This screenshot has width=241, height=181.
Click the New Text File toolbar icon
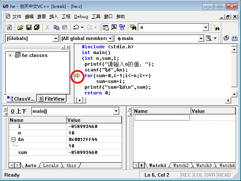pyautogui.click(x=9, y=27)
